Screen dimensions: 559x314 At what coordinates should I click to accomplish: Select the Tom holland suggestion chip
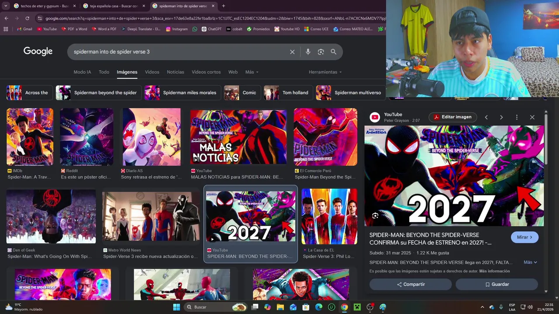click(288, 92)
